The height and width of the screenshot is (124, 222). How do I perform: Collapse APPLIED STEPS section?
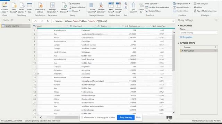[178, 43]
